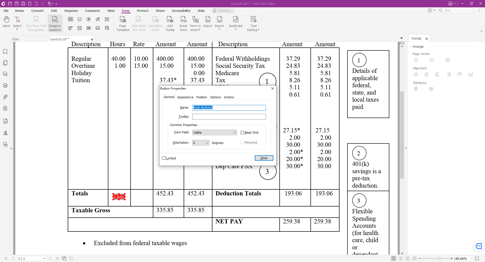Close the Format panel tab

click(x=427, y=39)
